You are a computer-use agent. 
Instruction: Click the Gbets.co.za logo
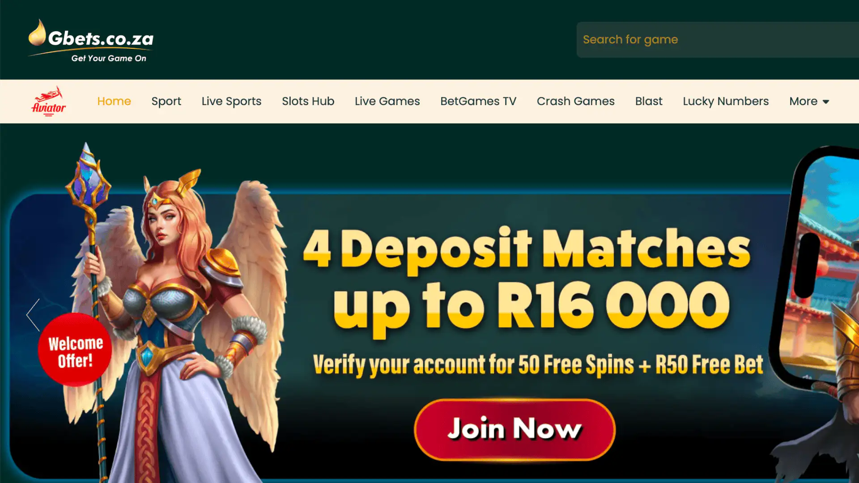coord(91,40)
